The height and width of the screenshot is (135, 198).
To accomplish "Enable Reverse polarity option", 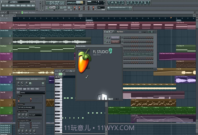I will (31, 123).
